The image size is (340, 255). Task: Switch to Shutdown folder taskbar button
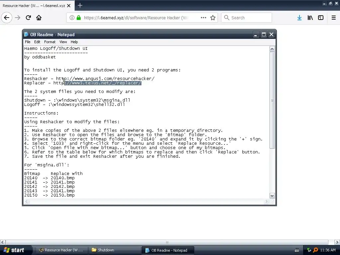pyautogui.click(x=114, y=250)
